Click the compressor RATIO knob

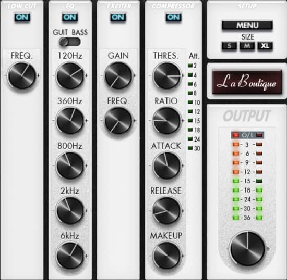click(x=167, y=121)
